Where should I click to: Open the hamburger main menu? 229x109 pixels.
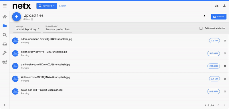(x=5, y=6)
